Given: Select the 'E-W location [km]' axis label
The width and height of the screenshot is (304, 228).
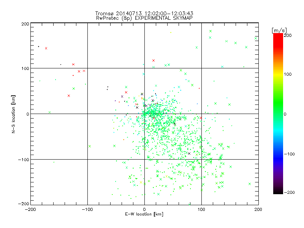Looking at the screenshot, I should (144, 214).
